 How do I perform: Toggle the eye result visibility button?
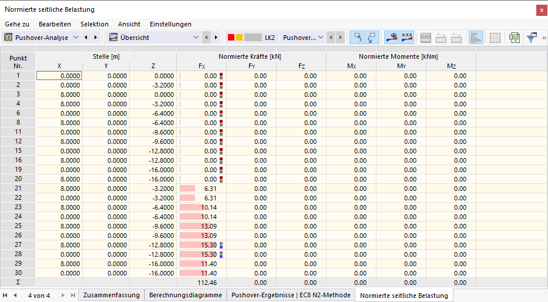[x=391, y=38]
